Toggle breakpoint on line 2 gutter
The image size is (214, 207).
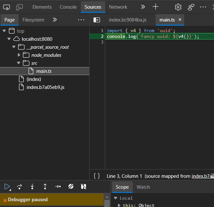[102, 36]
